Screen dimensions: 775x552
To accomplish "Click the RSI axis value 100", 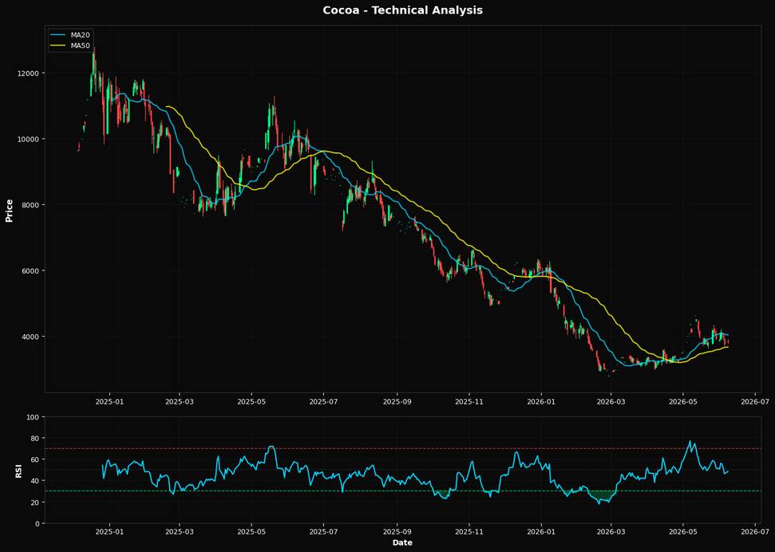I will tap(34, 417).
